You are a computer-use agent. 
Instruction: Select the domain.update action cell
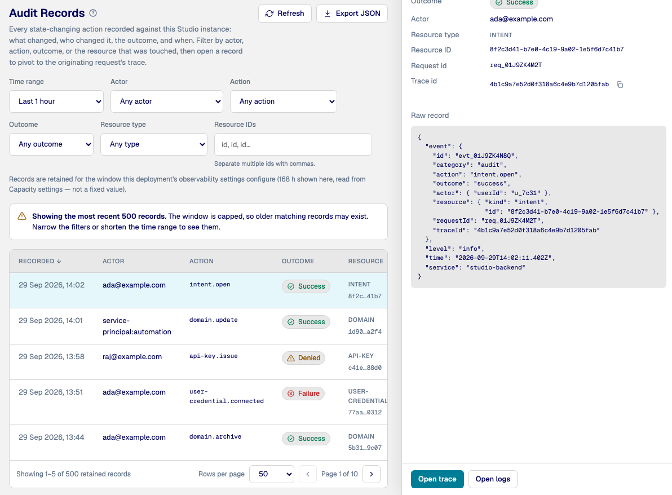pos(214,320)
